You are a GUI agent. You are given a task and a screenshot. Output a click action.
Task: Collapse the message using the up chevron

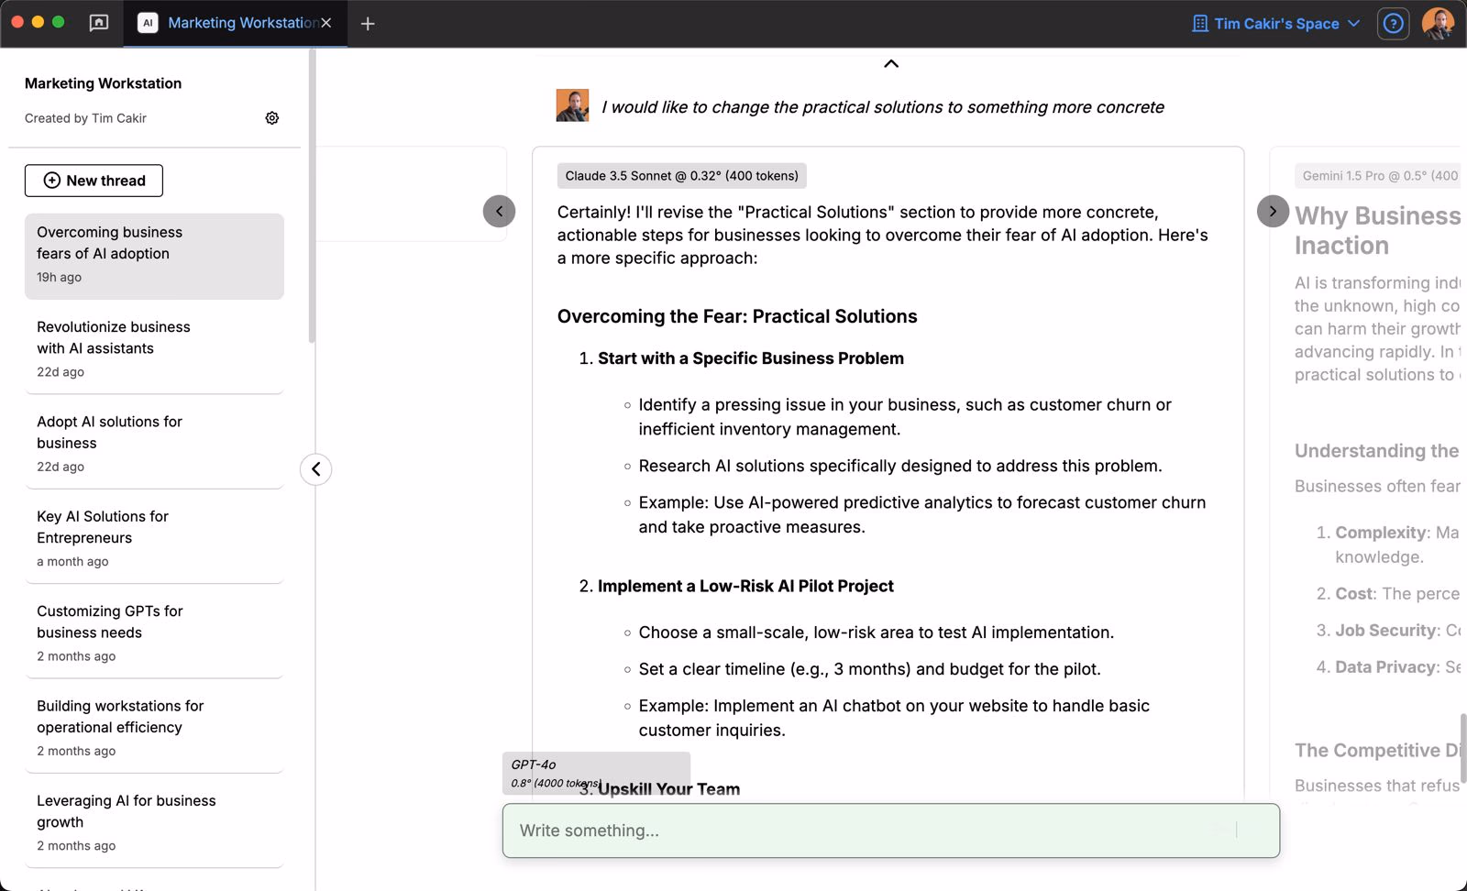[x=890, y=63]
